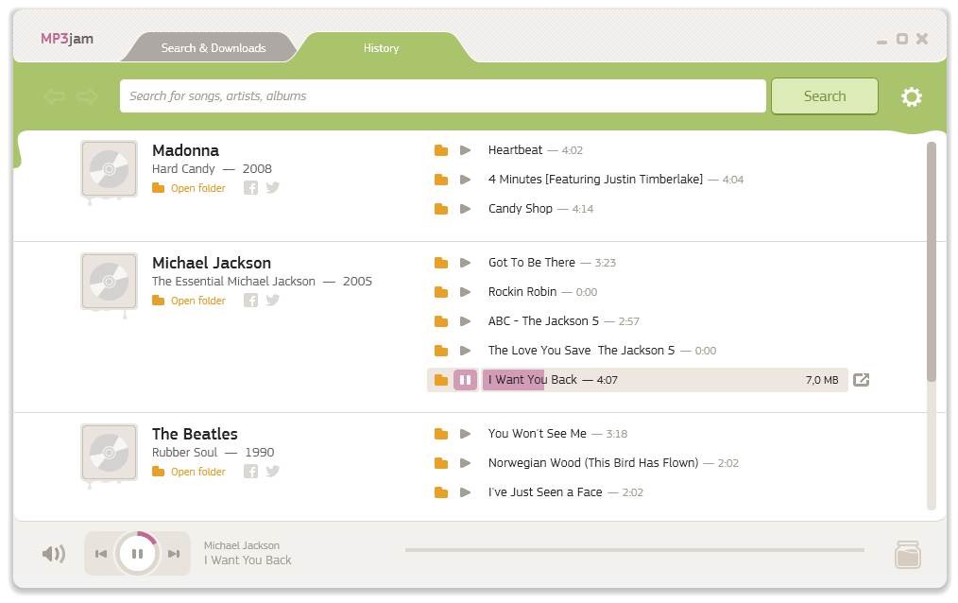Go back with the left arrow

coord(55,95)
